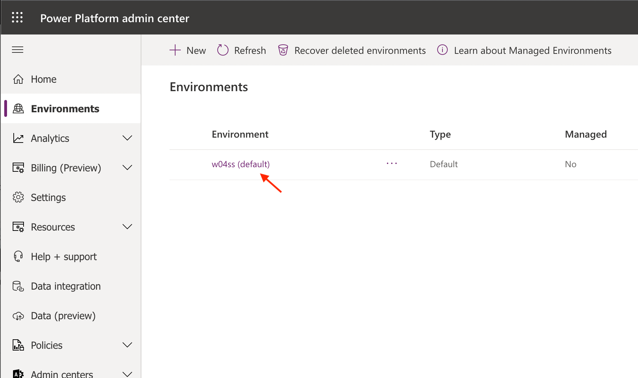Viewport: 638px width, 378px height.
Task: Click the Data integration database icon
Action: point(18,286)
